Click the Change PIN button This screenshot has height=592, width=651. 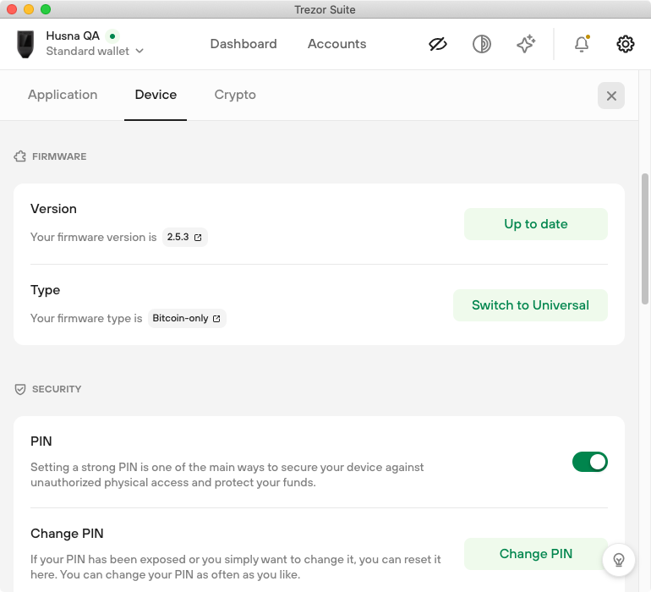click(535, 554)
